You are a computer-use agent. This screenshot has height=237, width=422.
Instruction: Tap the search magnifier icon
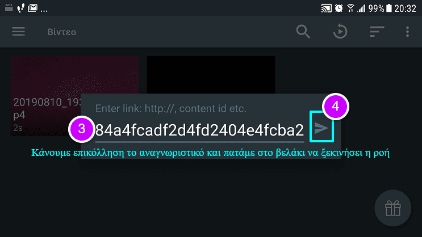click(x=303, y=32)
